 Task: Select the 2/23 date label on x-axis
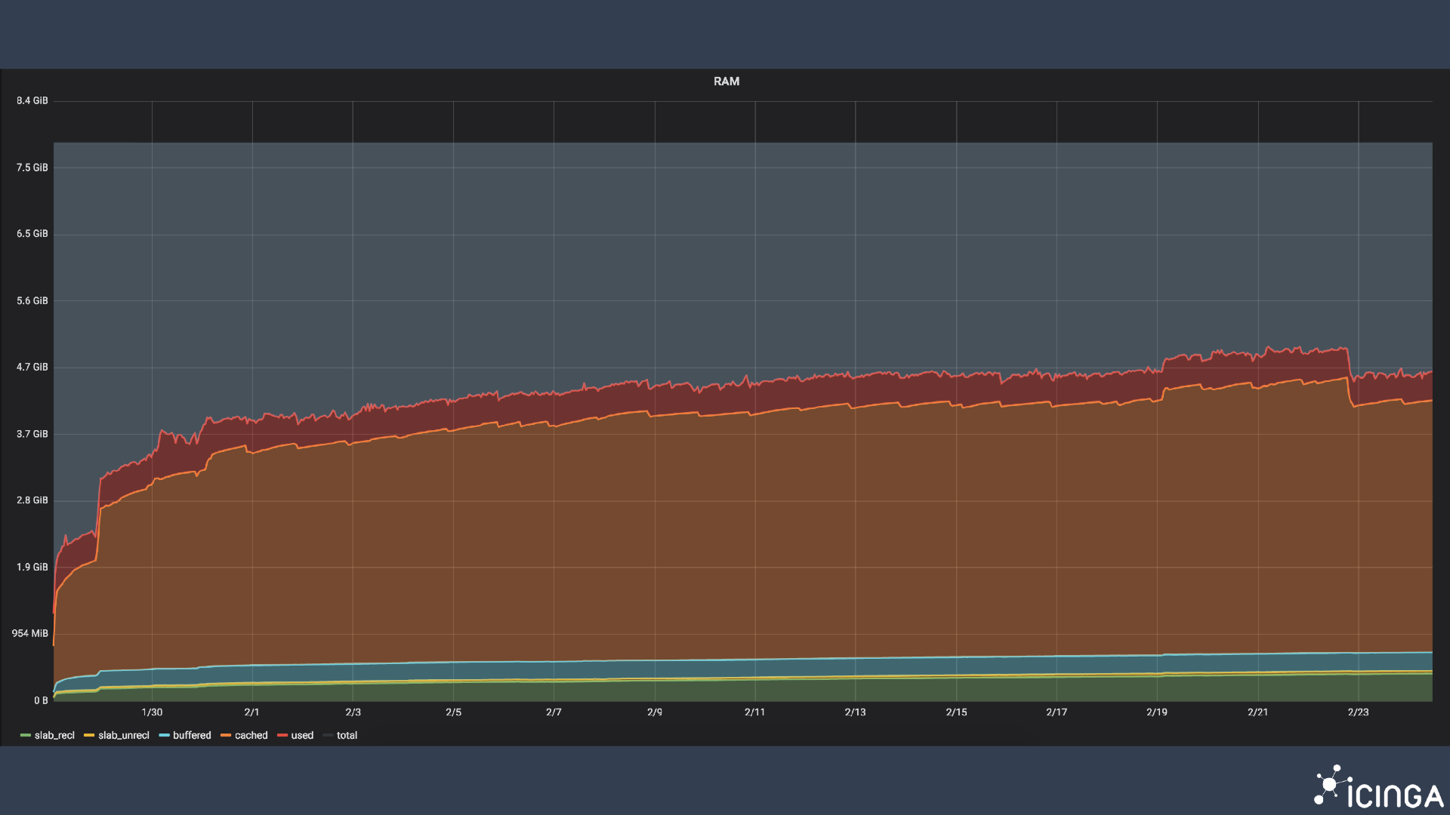pos(1359,712)
